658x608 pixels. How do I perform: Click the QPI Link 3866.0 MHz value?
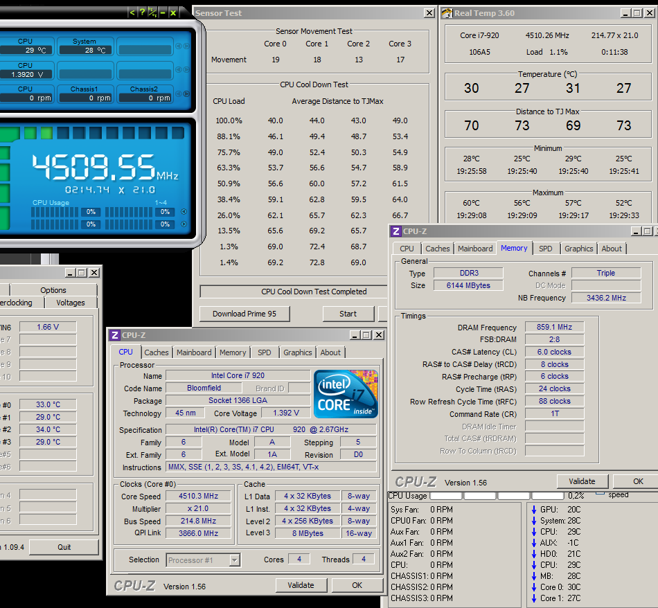click(199, 533)
